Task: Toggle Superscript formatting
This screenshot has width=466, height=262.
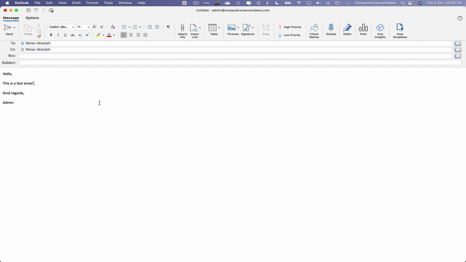Action: point(87,35)
